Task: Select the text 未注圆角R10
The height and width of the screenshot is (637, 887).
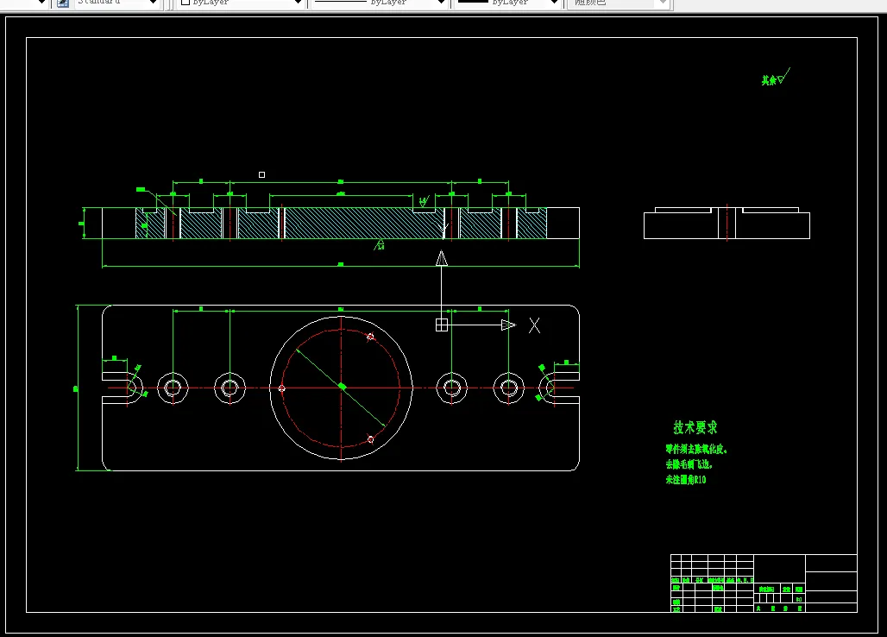Action: 686,480
